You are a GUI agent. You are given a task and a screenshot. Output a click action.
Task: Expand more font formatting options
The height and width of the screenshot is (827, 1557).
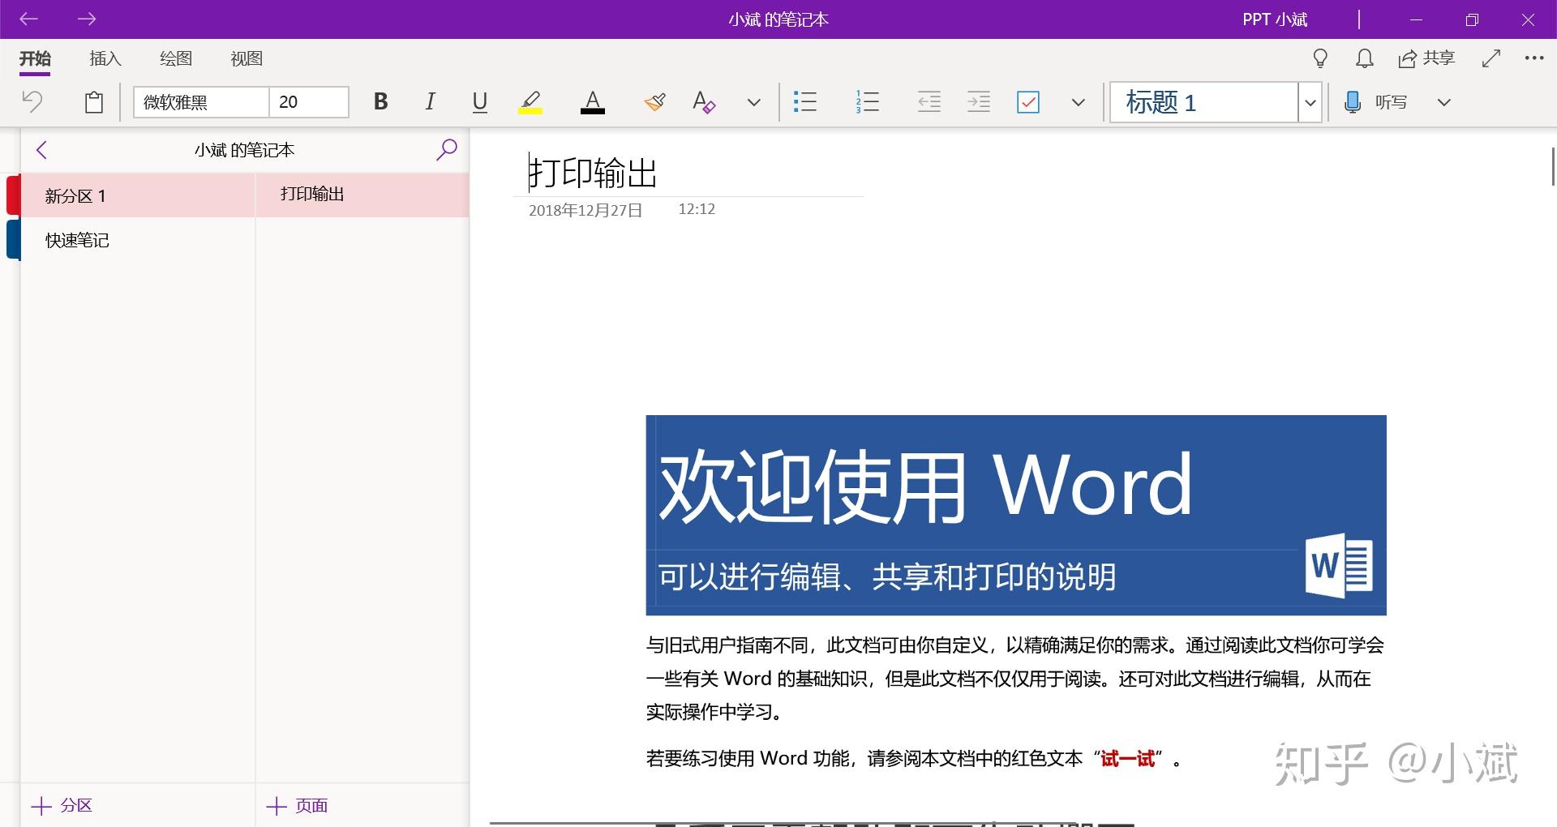click(x=753, y=102)
